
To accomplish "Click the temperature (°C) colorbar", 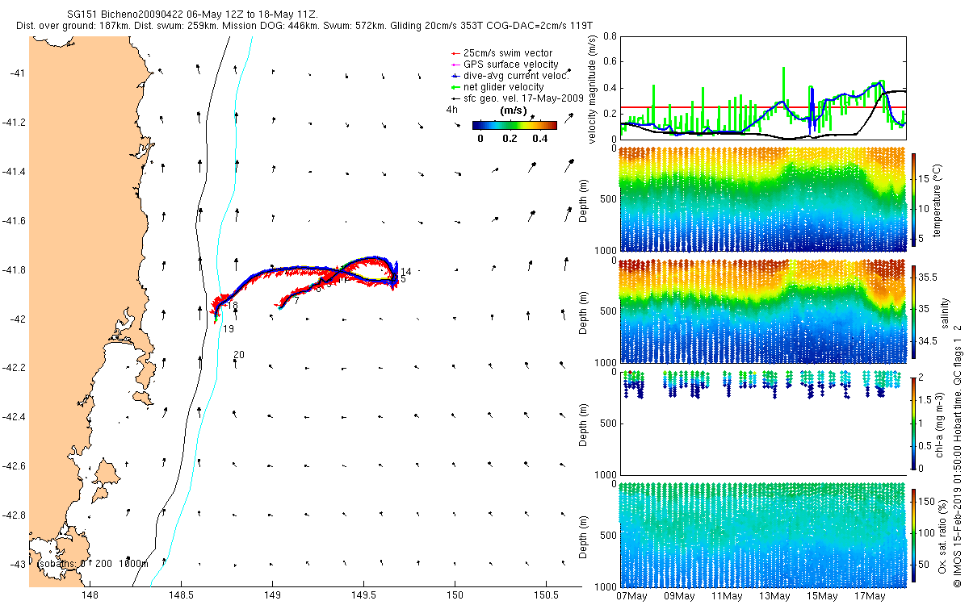I will [914, 198].
